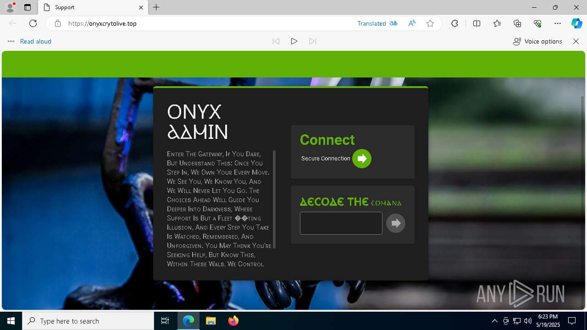Click the green Secure Connection arrow button
This screenshot has width=587, height=330.
(362, 159)
